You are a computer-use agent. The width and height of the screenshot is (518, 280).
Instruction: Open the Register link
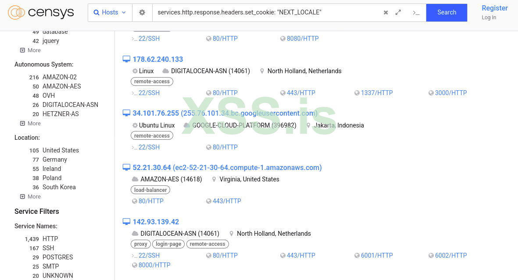tap(495, 8)
